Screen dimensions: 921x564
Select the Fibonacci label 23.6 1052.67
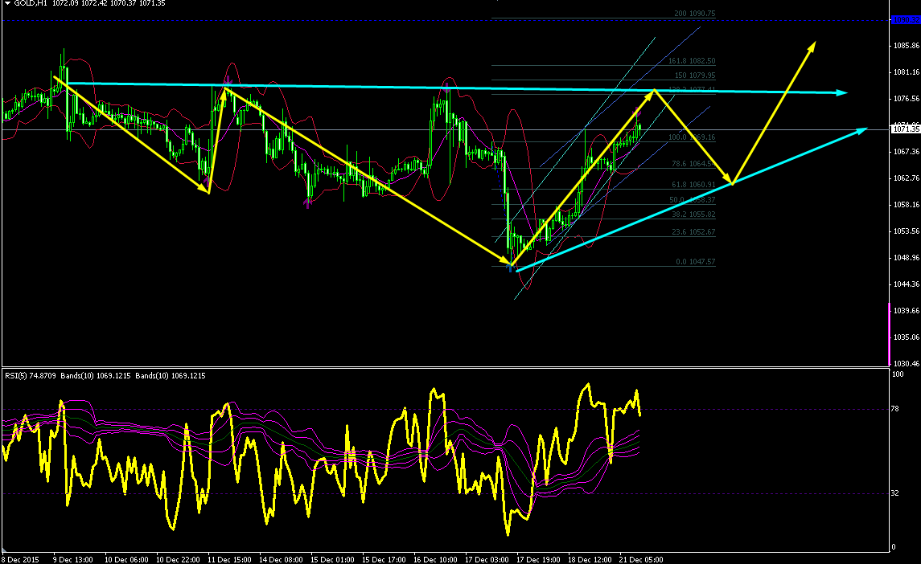tap(693, 232)
